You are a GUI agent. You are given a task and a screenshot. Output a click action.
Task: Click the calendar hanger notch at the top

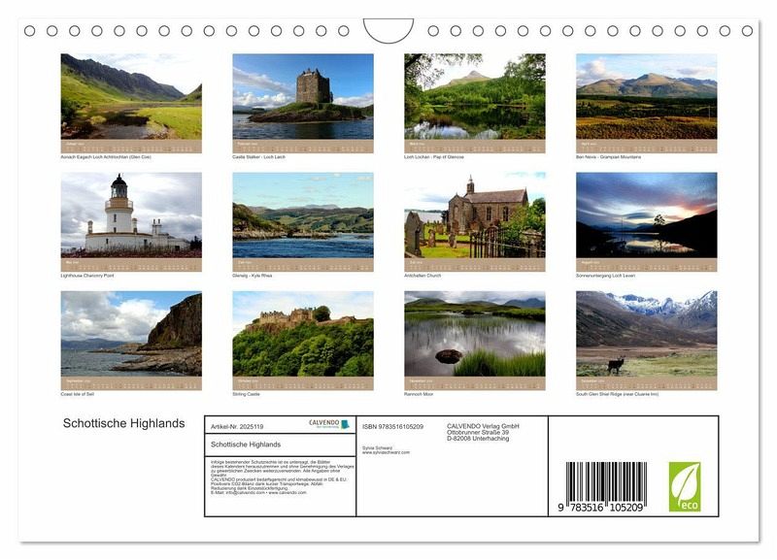tap(388, 30)
